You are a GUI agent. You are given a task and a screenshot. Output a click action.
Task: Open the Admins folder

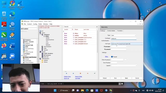(x=46, y=60)
